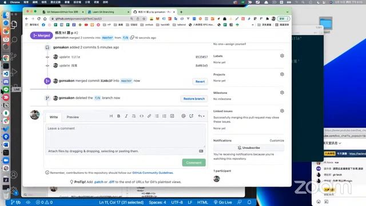
Task: Switch to the Git Rebase GitHub Flow tab
Action: point(62,12)
